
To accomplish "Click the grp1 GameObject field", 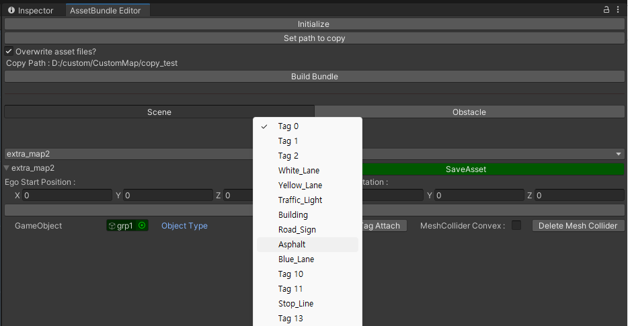I will (x=122, y=226).
